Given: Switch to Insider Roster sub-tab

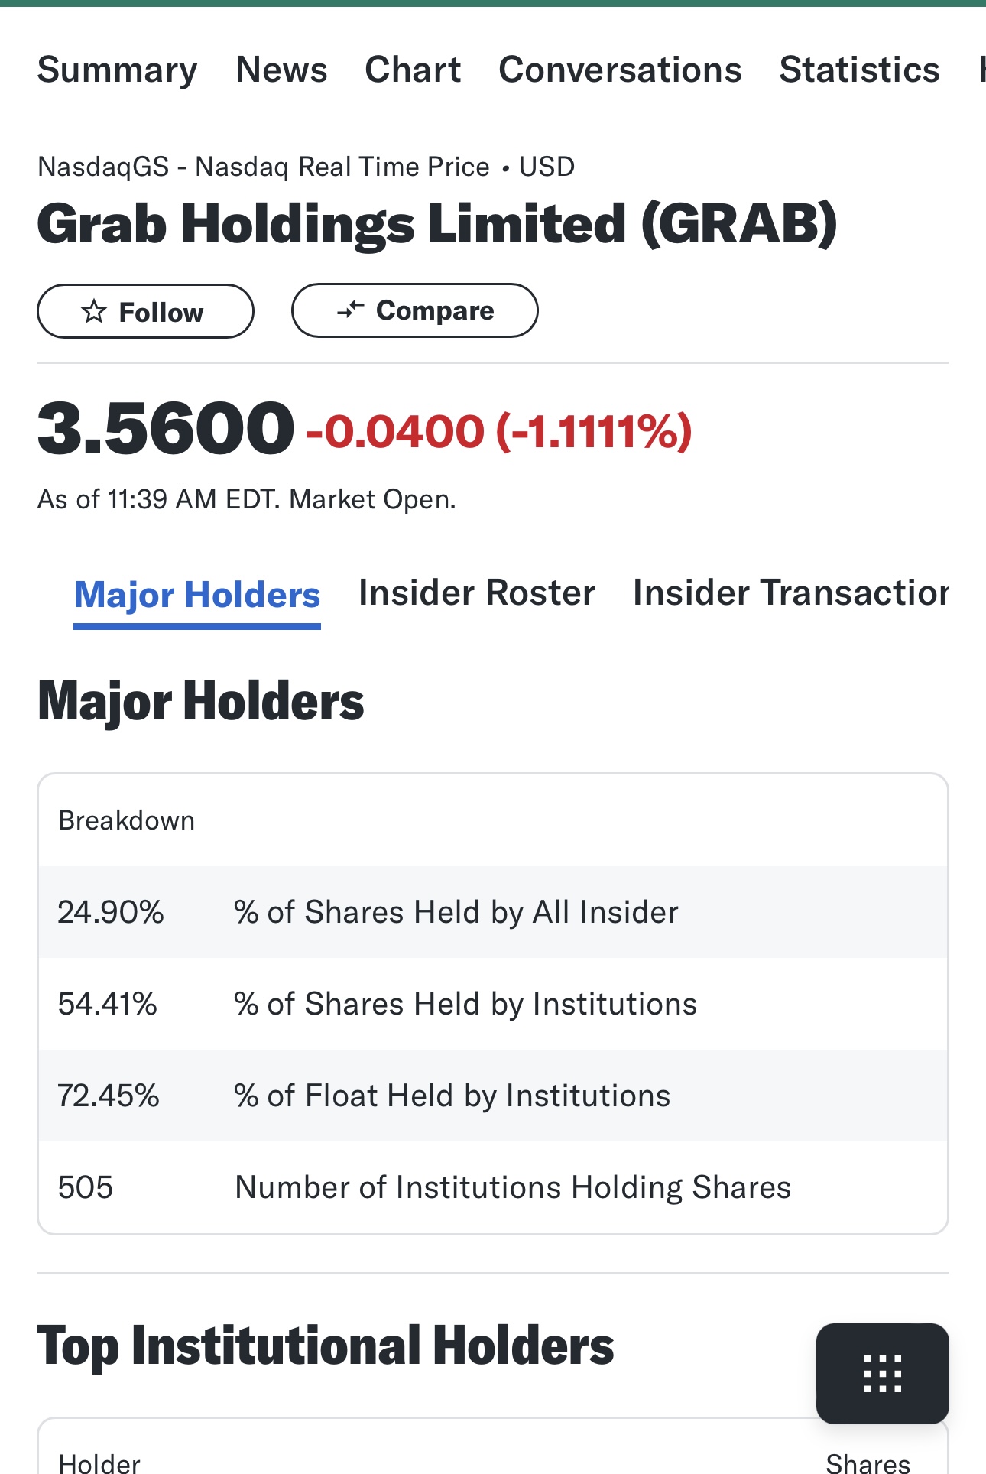Looking at the screenshot, I should [x=477, y=593].
